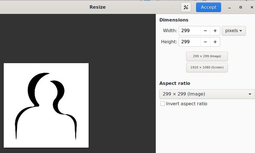Screen dimensions: 255x153
Task: Click the Resize title in header bar
Action: coord(97,7)
